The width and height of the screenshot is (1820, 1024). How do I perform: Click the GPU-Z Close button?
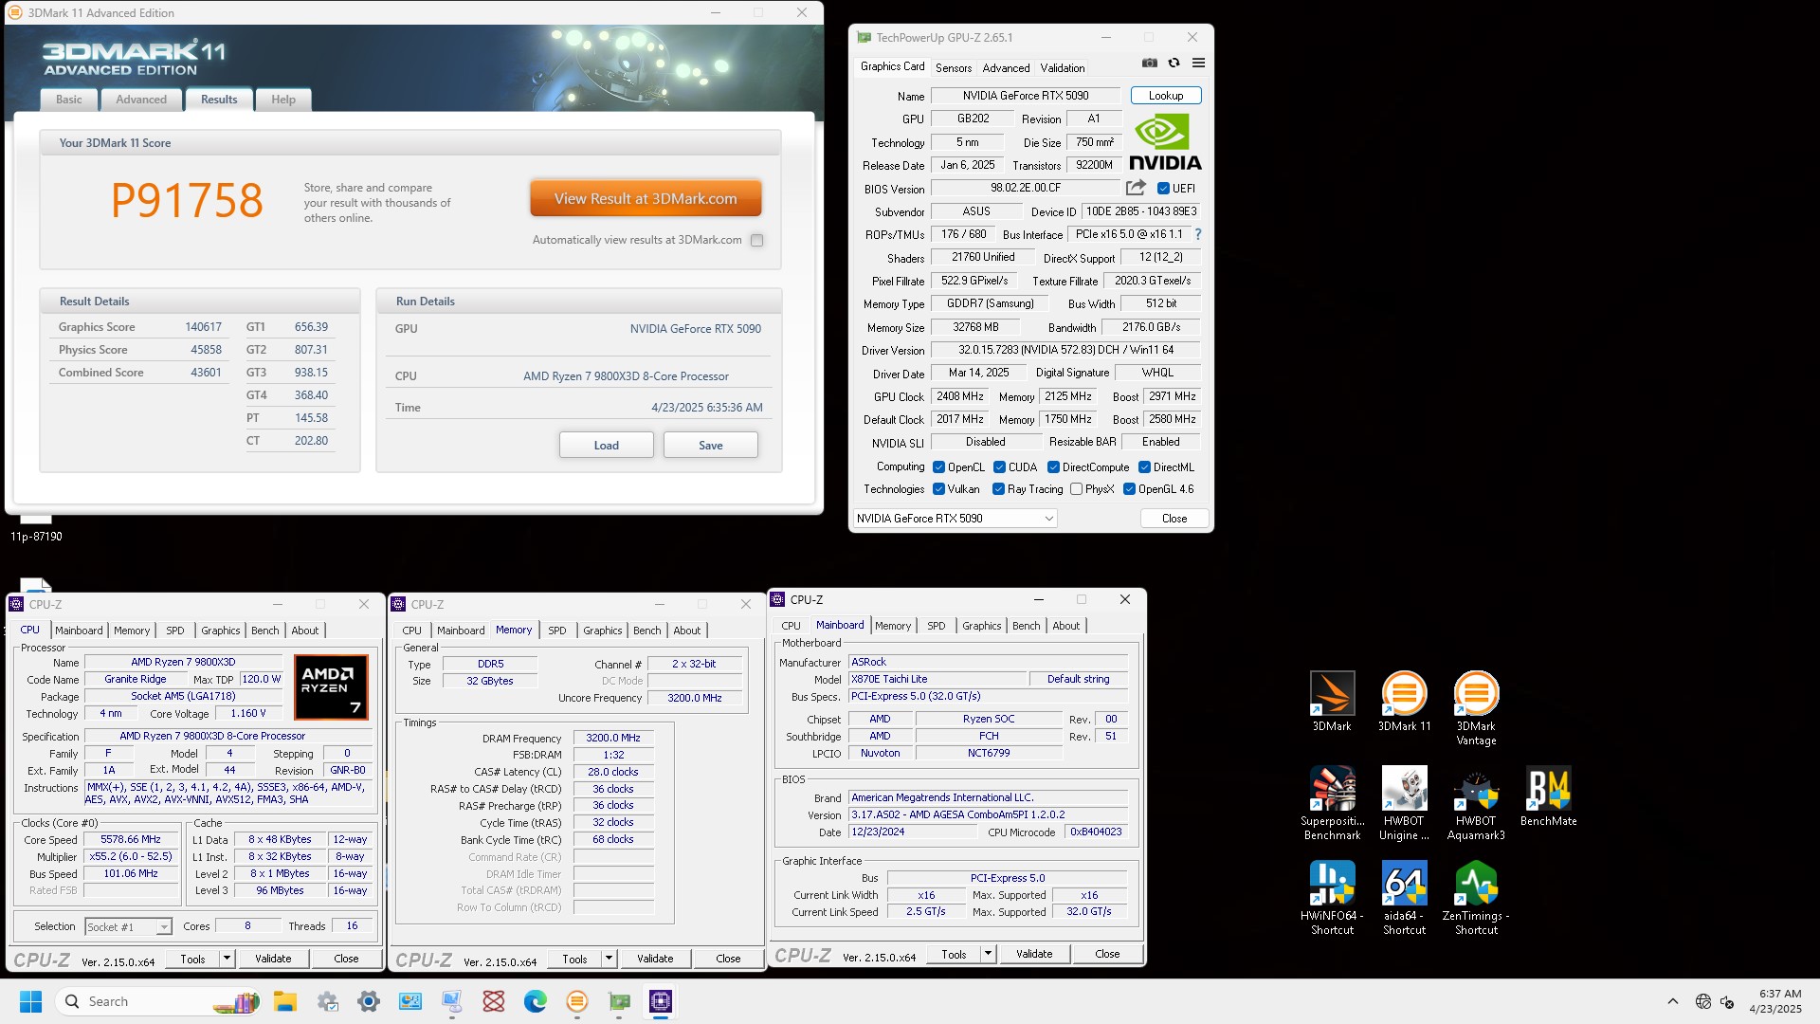pyautogui.click(x=1174, y=519)
